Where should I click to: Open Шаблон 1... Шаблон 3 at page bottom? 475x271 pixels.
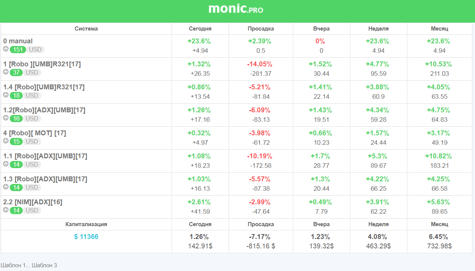[x=29, y=265]
